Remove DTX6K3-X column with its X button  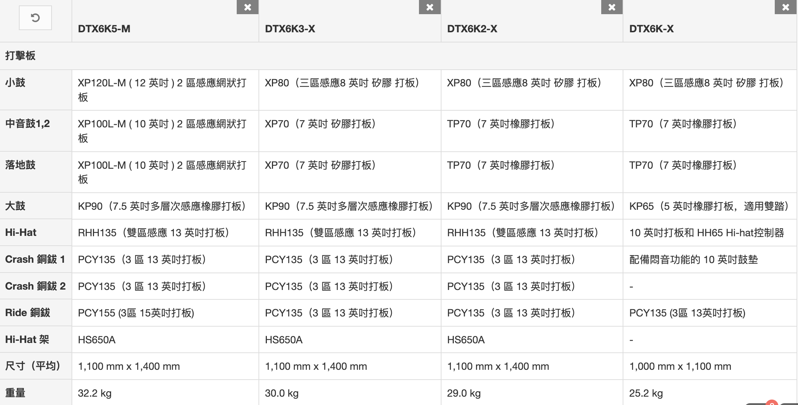[430, 7]
